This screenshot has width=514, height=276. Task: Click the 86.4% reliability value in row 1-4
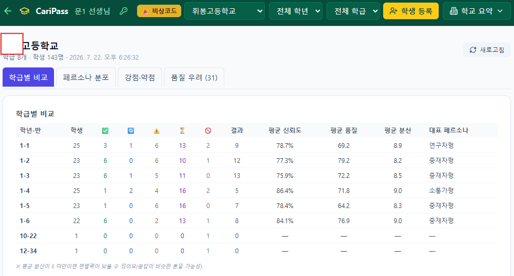pos(285,191)
